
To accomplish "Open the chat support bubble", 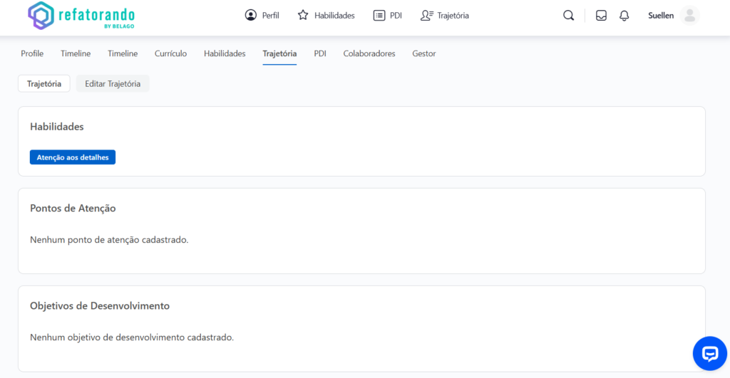I will tap(709, 353).
